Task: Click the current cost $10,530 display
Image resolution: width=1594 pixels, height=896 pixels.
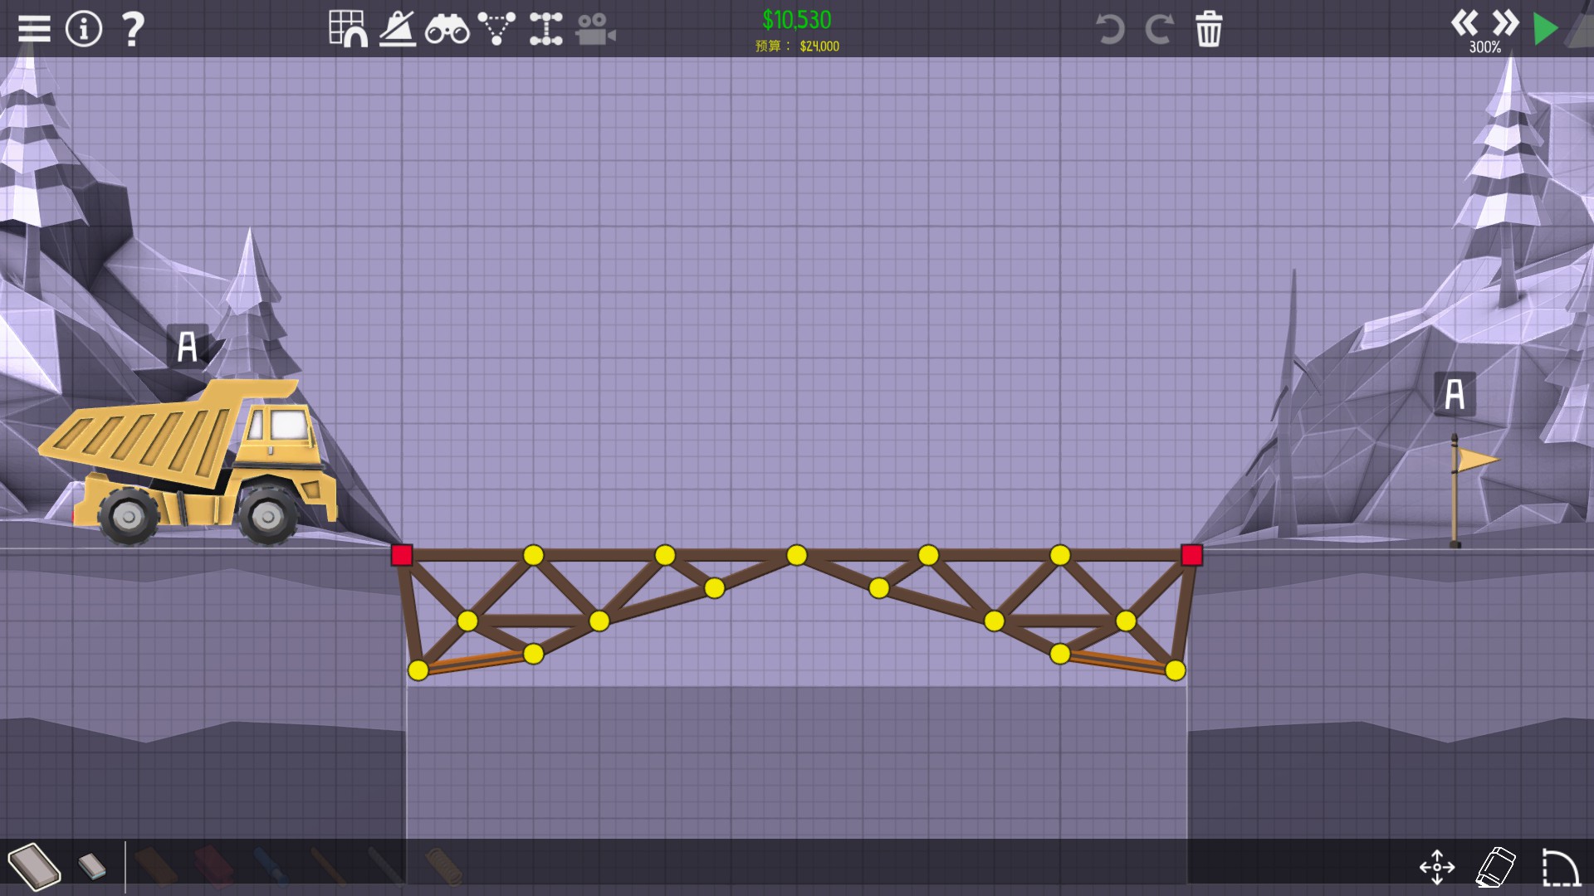Action: click(796, 20)
